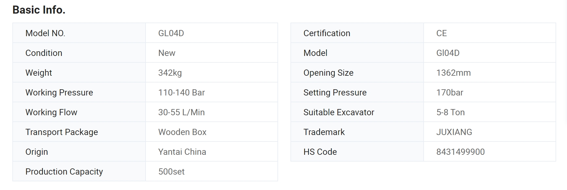567x190 pixels.
Task: Select the 170bar setting pressure value
Action: click(450, 92)
